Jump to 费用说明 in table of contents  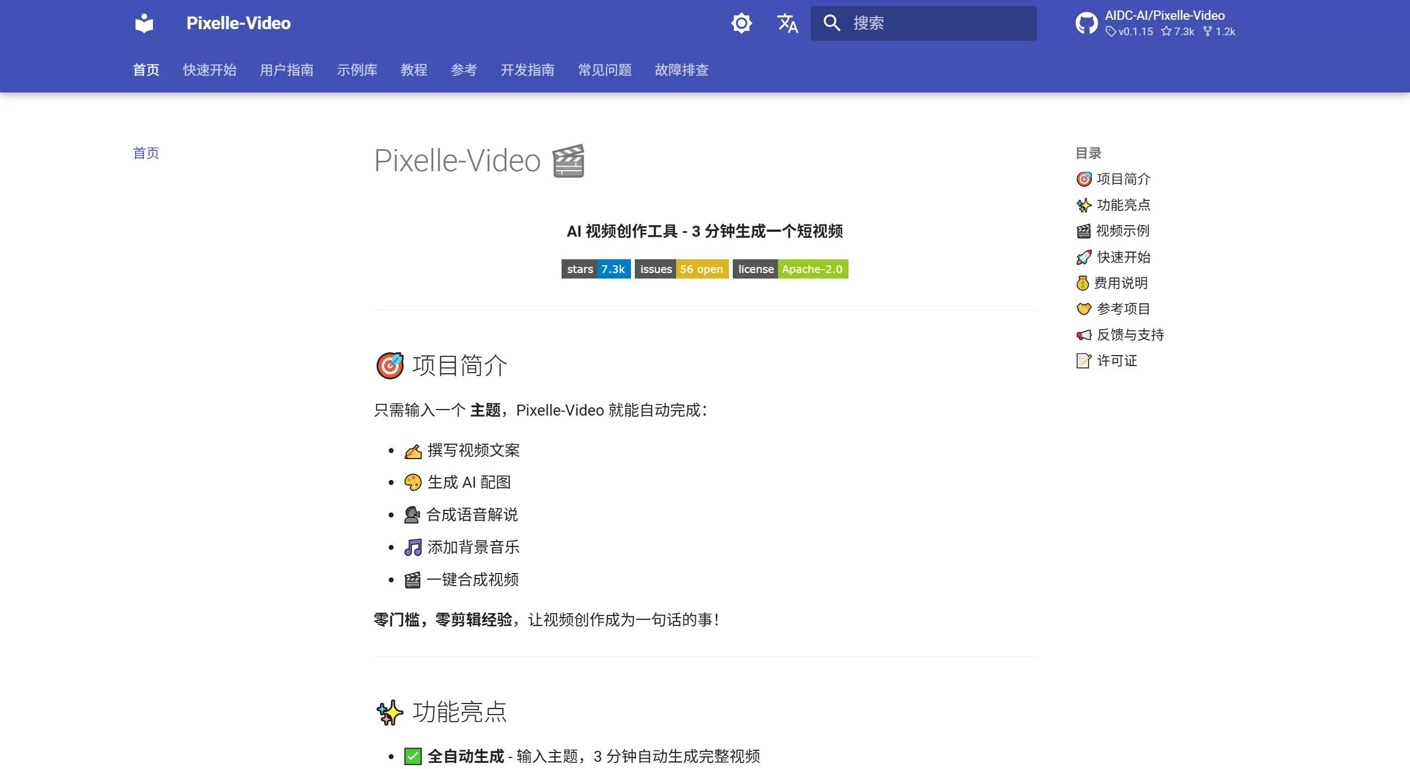[x=1112, y=283]
